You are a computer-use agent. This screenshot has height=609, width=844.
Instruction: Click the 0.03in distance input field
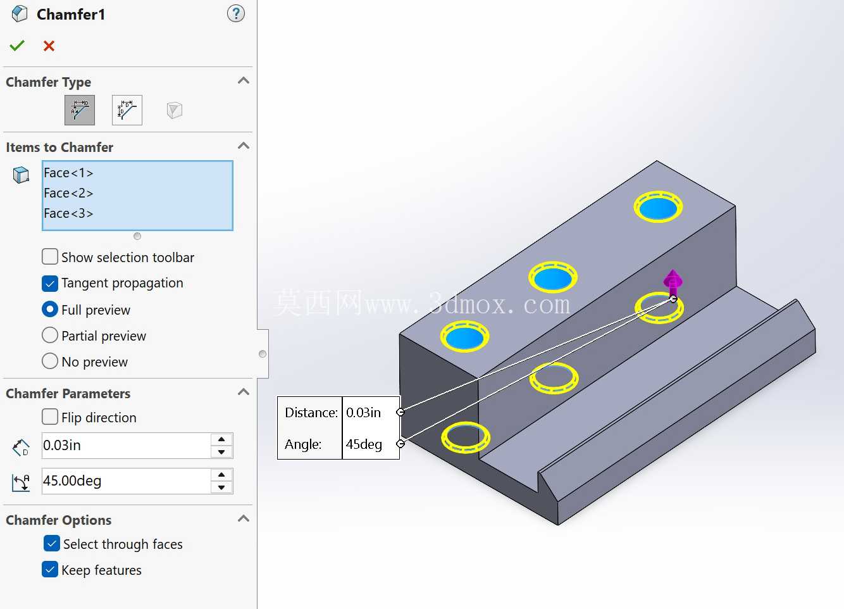pos(126,446)
